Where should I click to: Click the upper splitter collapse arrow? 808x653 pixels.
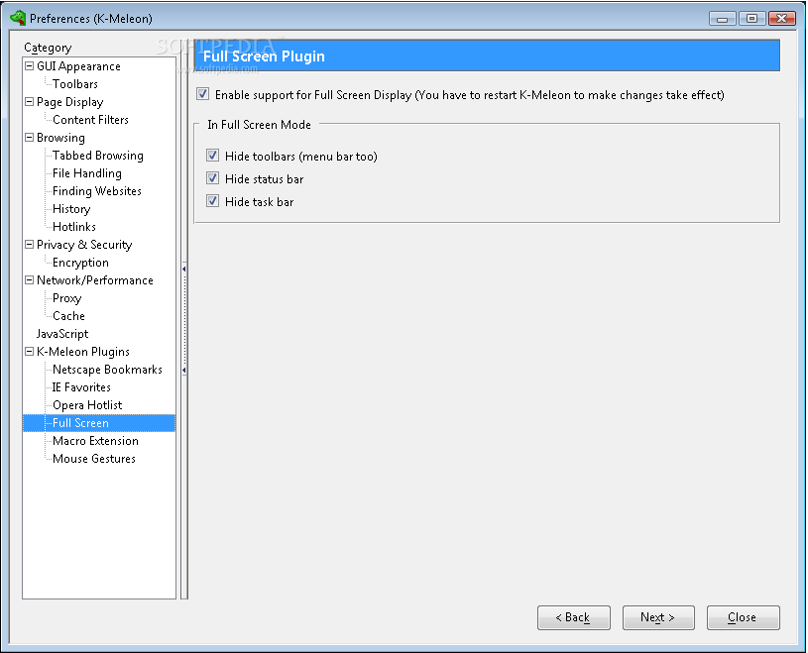[x=184, y=269]
